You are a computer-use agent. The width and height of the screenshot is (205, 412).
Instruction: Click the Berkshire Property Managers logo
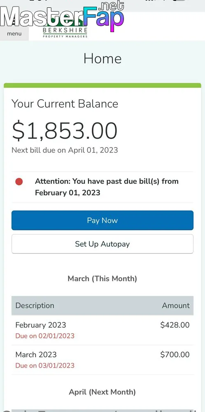pos(65,27)
